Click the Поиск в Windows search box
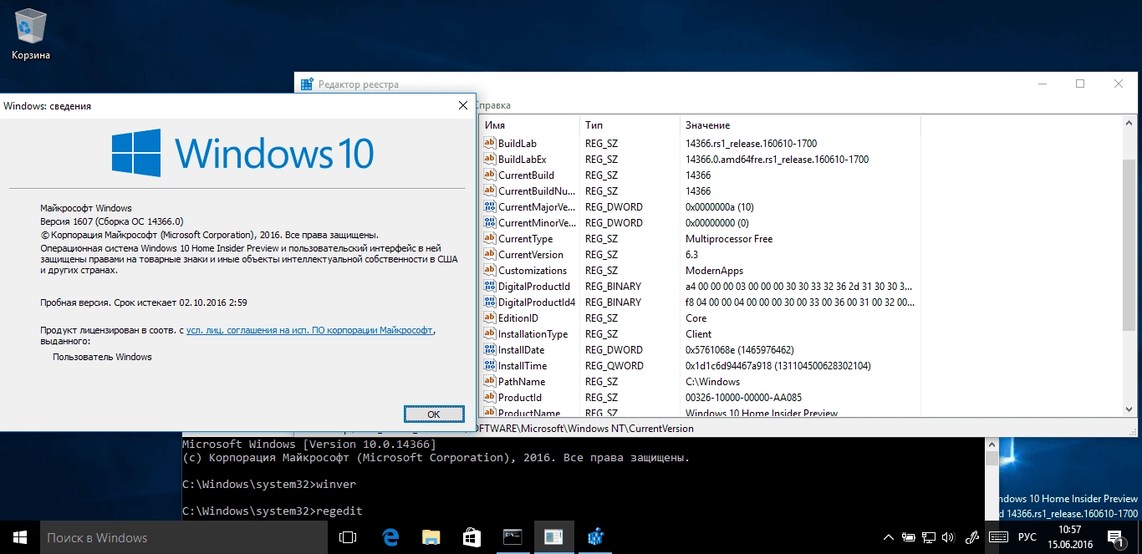Image resolution: width=1142 pixels, height=554 pixels. pos(184,537)
